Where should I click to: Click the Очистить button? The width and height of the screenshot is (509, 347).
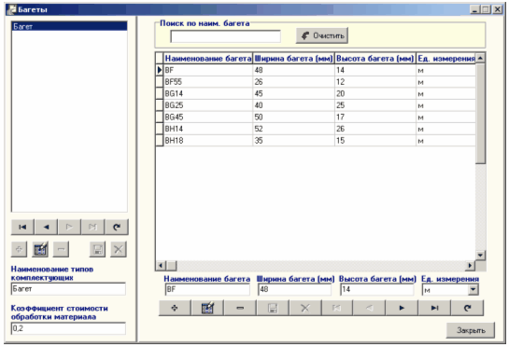click(322, 35)
